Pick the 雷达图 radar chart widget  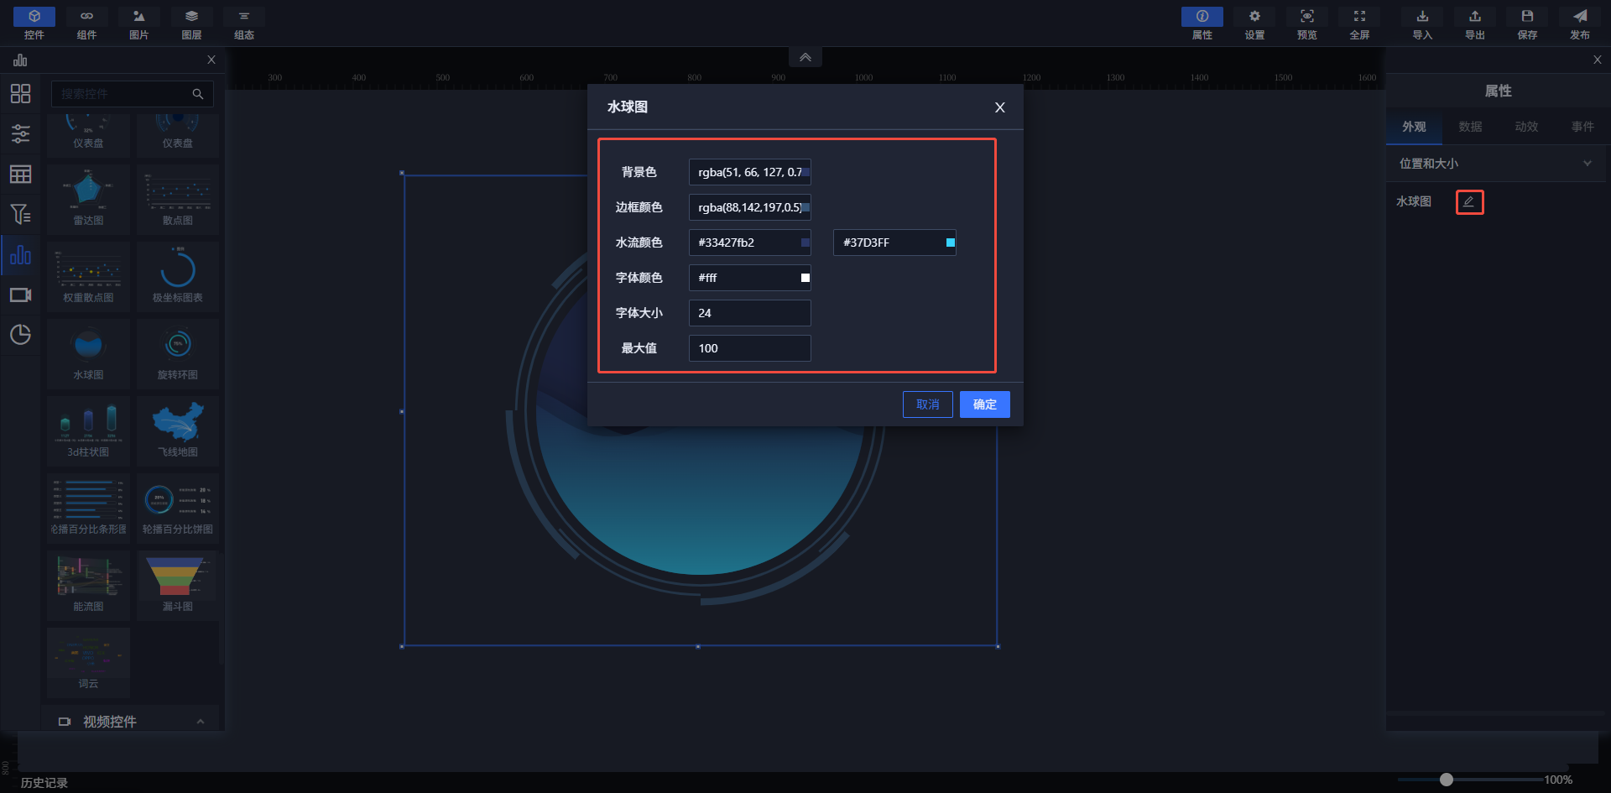pyautogui.click(x=88, y=199)
